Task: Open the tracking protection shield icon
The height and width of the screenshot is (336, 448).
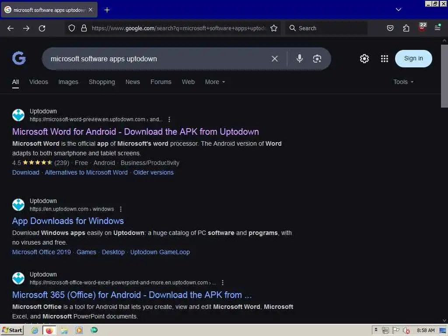Action: pyautogui.click(x=72, y=28)
